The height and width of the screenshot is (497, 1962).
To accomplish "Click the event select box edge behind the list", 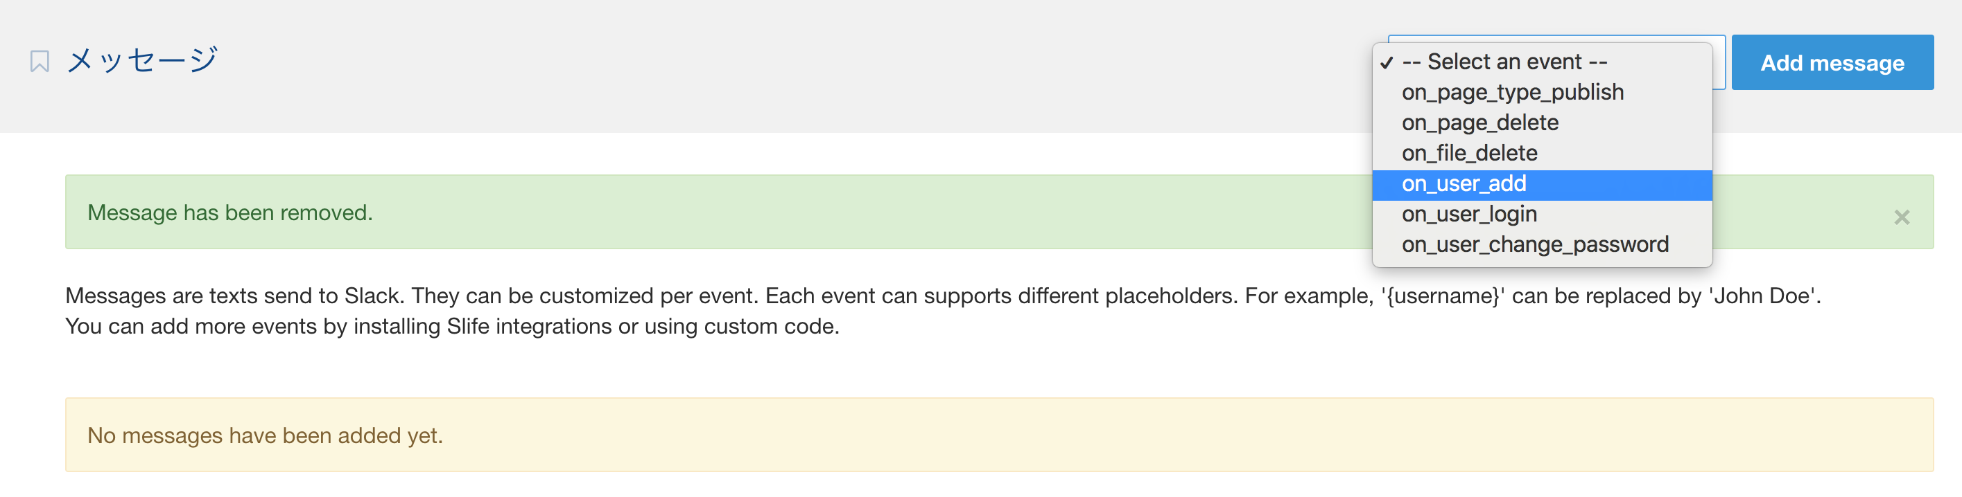I will click(1719, 62).
